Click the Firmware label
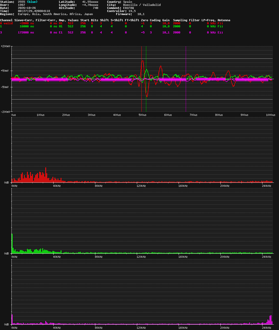This screenshot has height=330, width=279. click(x=124, y=14)
